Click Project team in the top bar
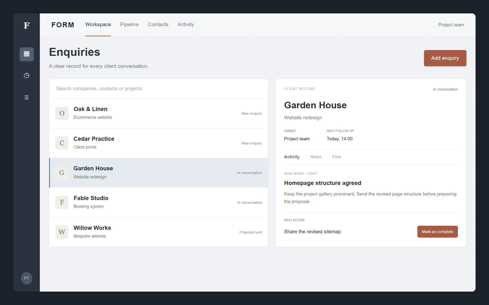This screenshot has width=489, height=305. [x=451, y=25]
